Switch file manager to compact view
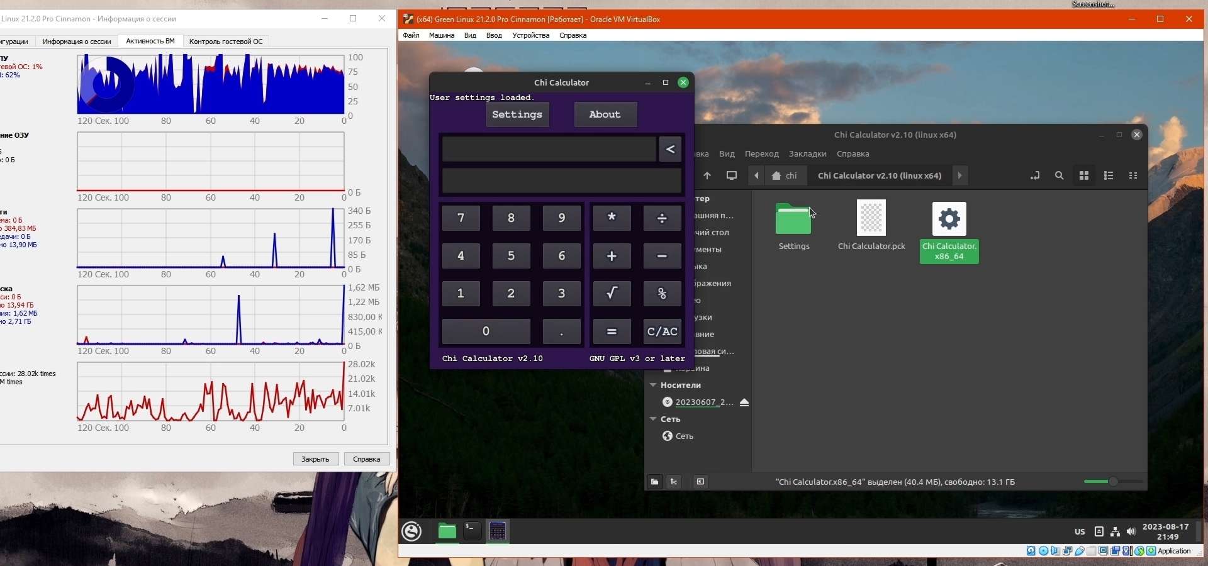1208x566 pixels. (x=1133, y=176)
